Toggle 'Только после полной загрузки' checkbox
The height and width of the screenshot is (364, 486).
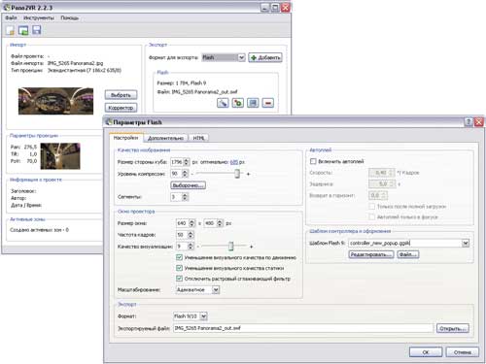pyautogui.click(x=372, y=207)
